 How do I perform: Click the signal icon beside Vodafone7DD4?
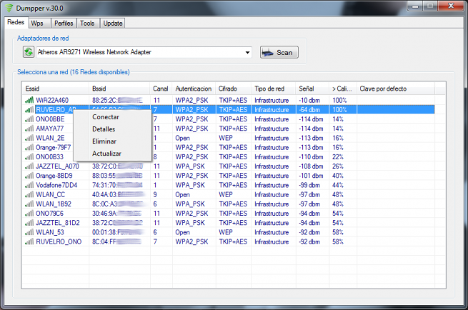point(29,184)
